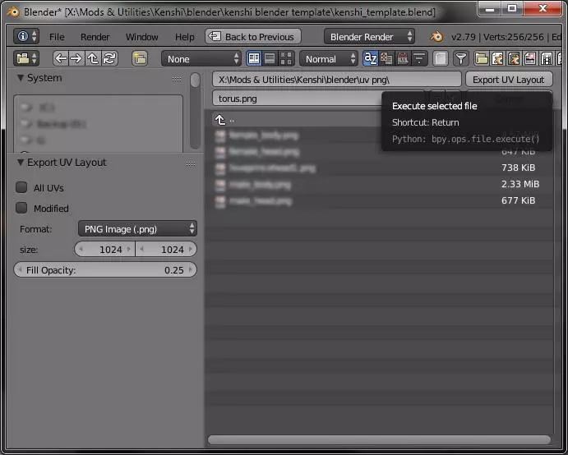The height and width of the screenshot is (455, 568).
Task: Open the recursion level None dropdown
Action: pos(201,58)
